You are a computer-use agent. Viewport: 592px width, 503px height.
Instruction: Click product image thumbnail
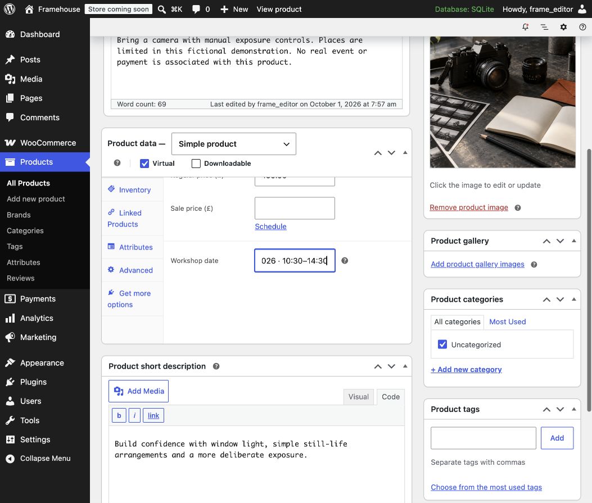point(503,102)
